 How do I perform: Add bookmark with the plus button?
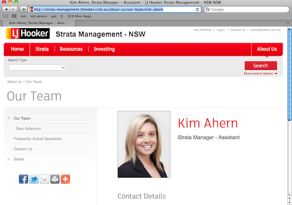tap(24, 9)
